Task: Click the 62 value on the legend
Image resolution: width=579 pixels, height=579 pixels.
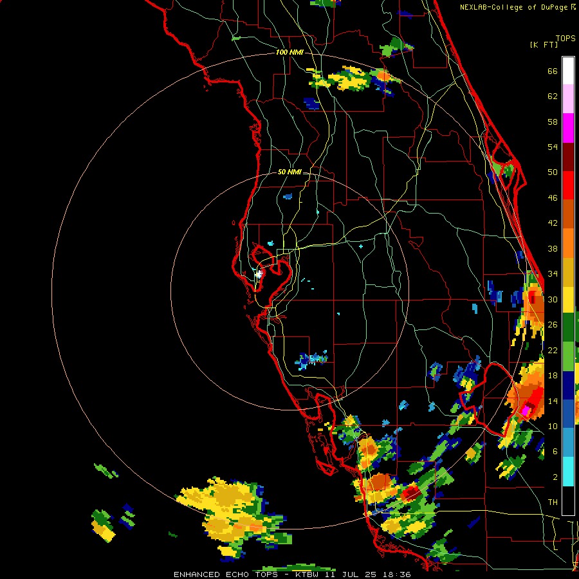Action: [x=553, y=96]
